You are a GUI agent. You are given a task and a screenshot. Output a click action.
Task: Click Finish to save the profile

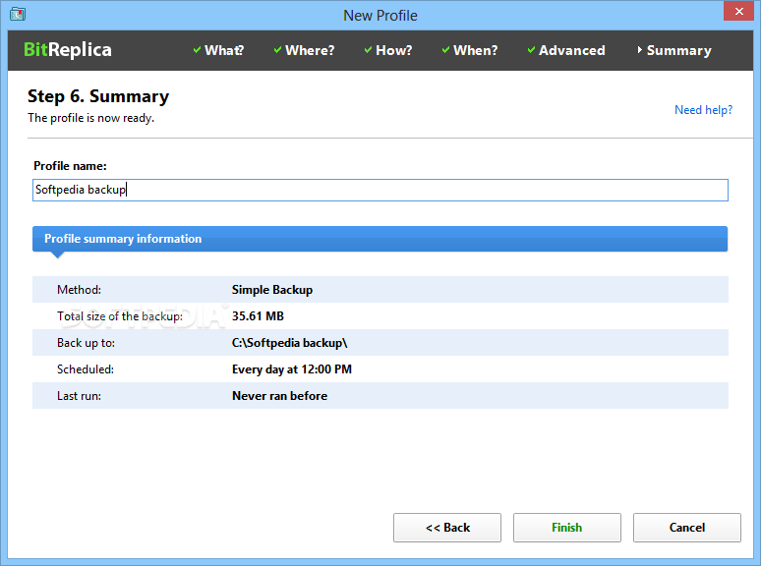click(567, 528)
